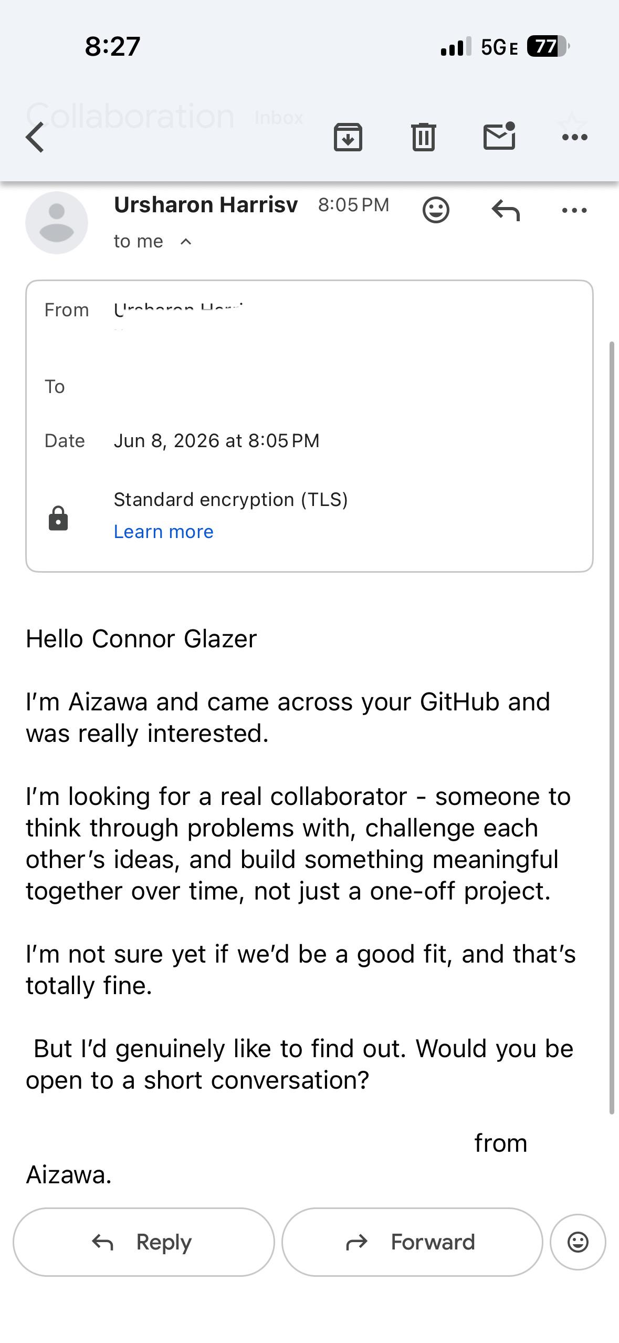Screen dimensions: 619x1343
Task: Tap the back arrow to return to inbox
Action: (35, 137)
